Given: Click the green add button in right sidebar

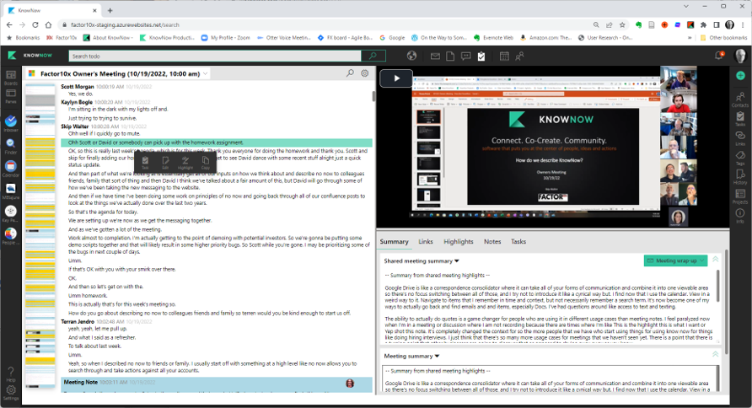Looking at the screenshot, I should click(740, 76).
